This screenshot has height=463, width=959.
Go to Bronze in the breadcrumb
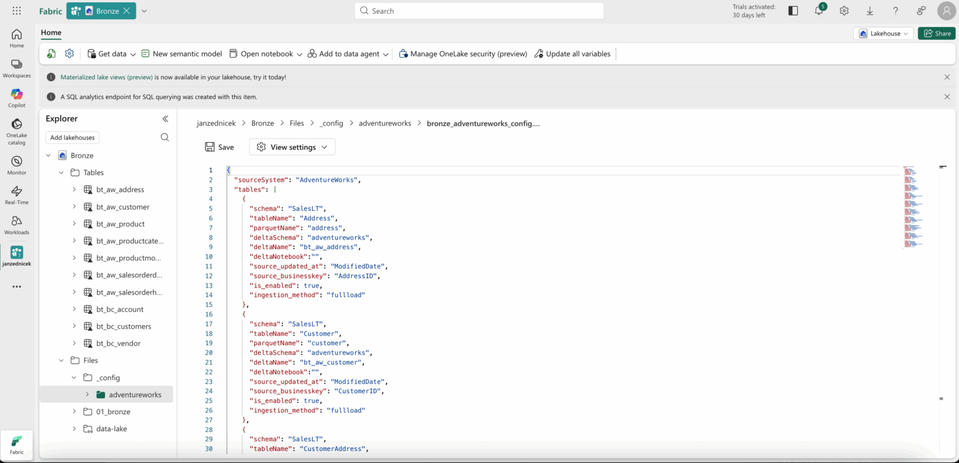click(x=262, y=124)
